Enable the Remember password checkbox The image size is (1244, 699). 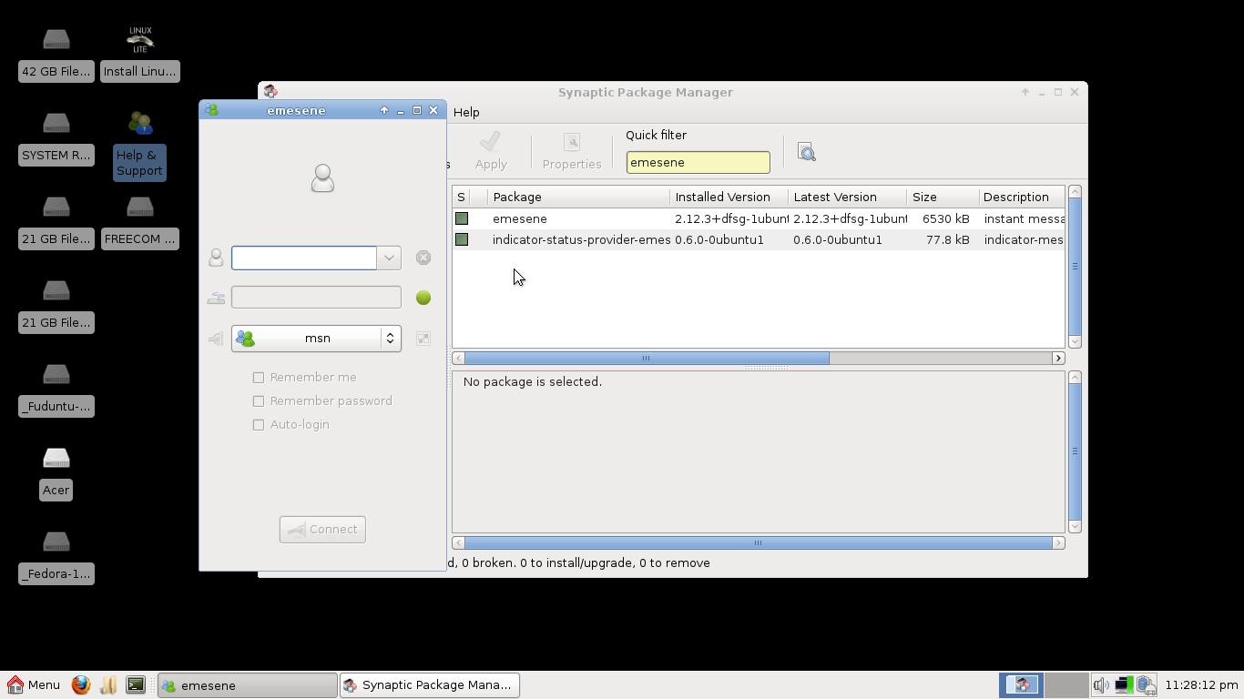pos(259,400)
